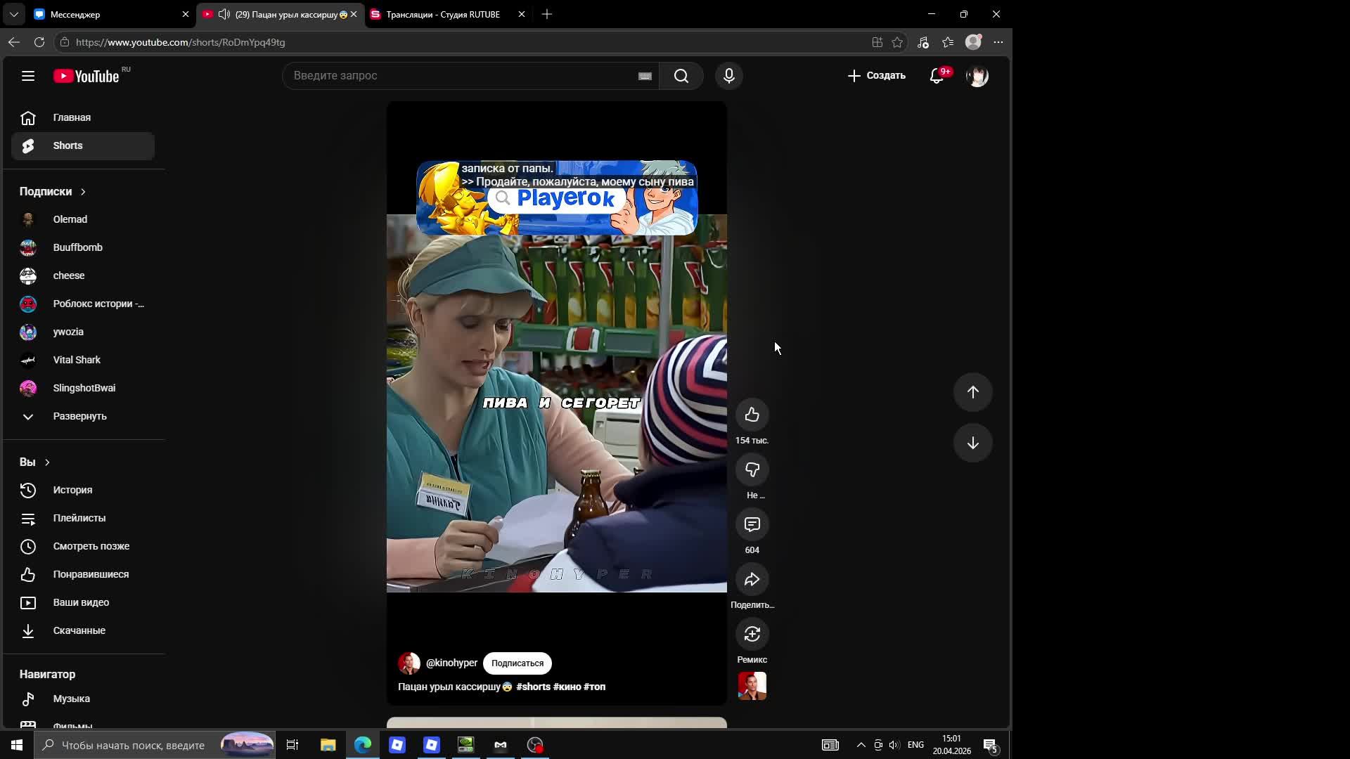Toggle the on-screen keyboard in search box
Viewport: 1350px width, 759px height.
click(645, 76)
